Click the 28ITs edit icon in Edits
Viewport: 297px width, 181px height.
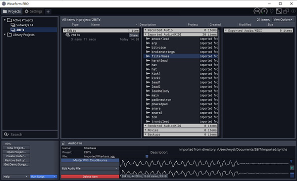68,35
